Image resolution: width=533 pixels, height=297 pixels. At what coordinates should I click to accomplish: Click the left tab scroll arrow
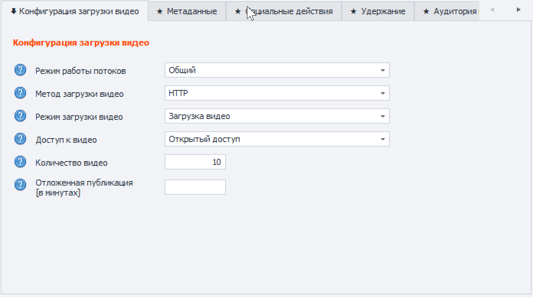pyautogui.click(x=491, y=10)
